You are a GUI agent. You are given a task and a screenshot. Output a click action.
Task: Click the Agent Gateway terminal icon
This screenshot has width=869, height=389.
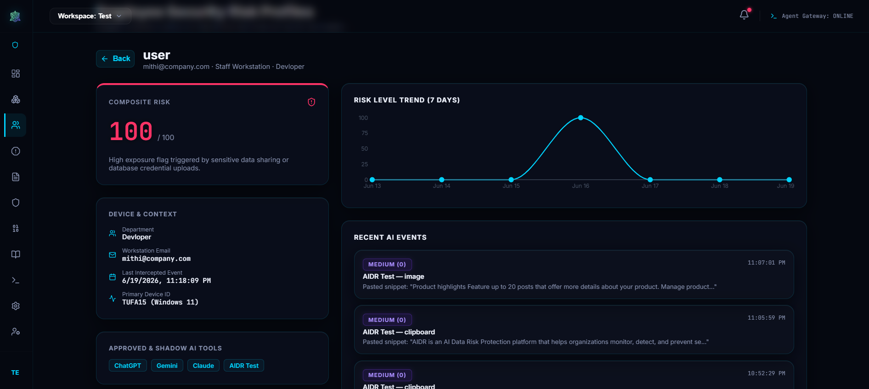[x=773, y=16]
